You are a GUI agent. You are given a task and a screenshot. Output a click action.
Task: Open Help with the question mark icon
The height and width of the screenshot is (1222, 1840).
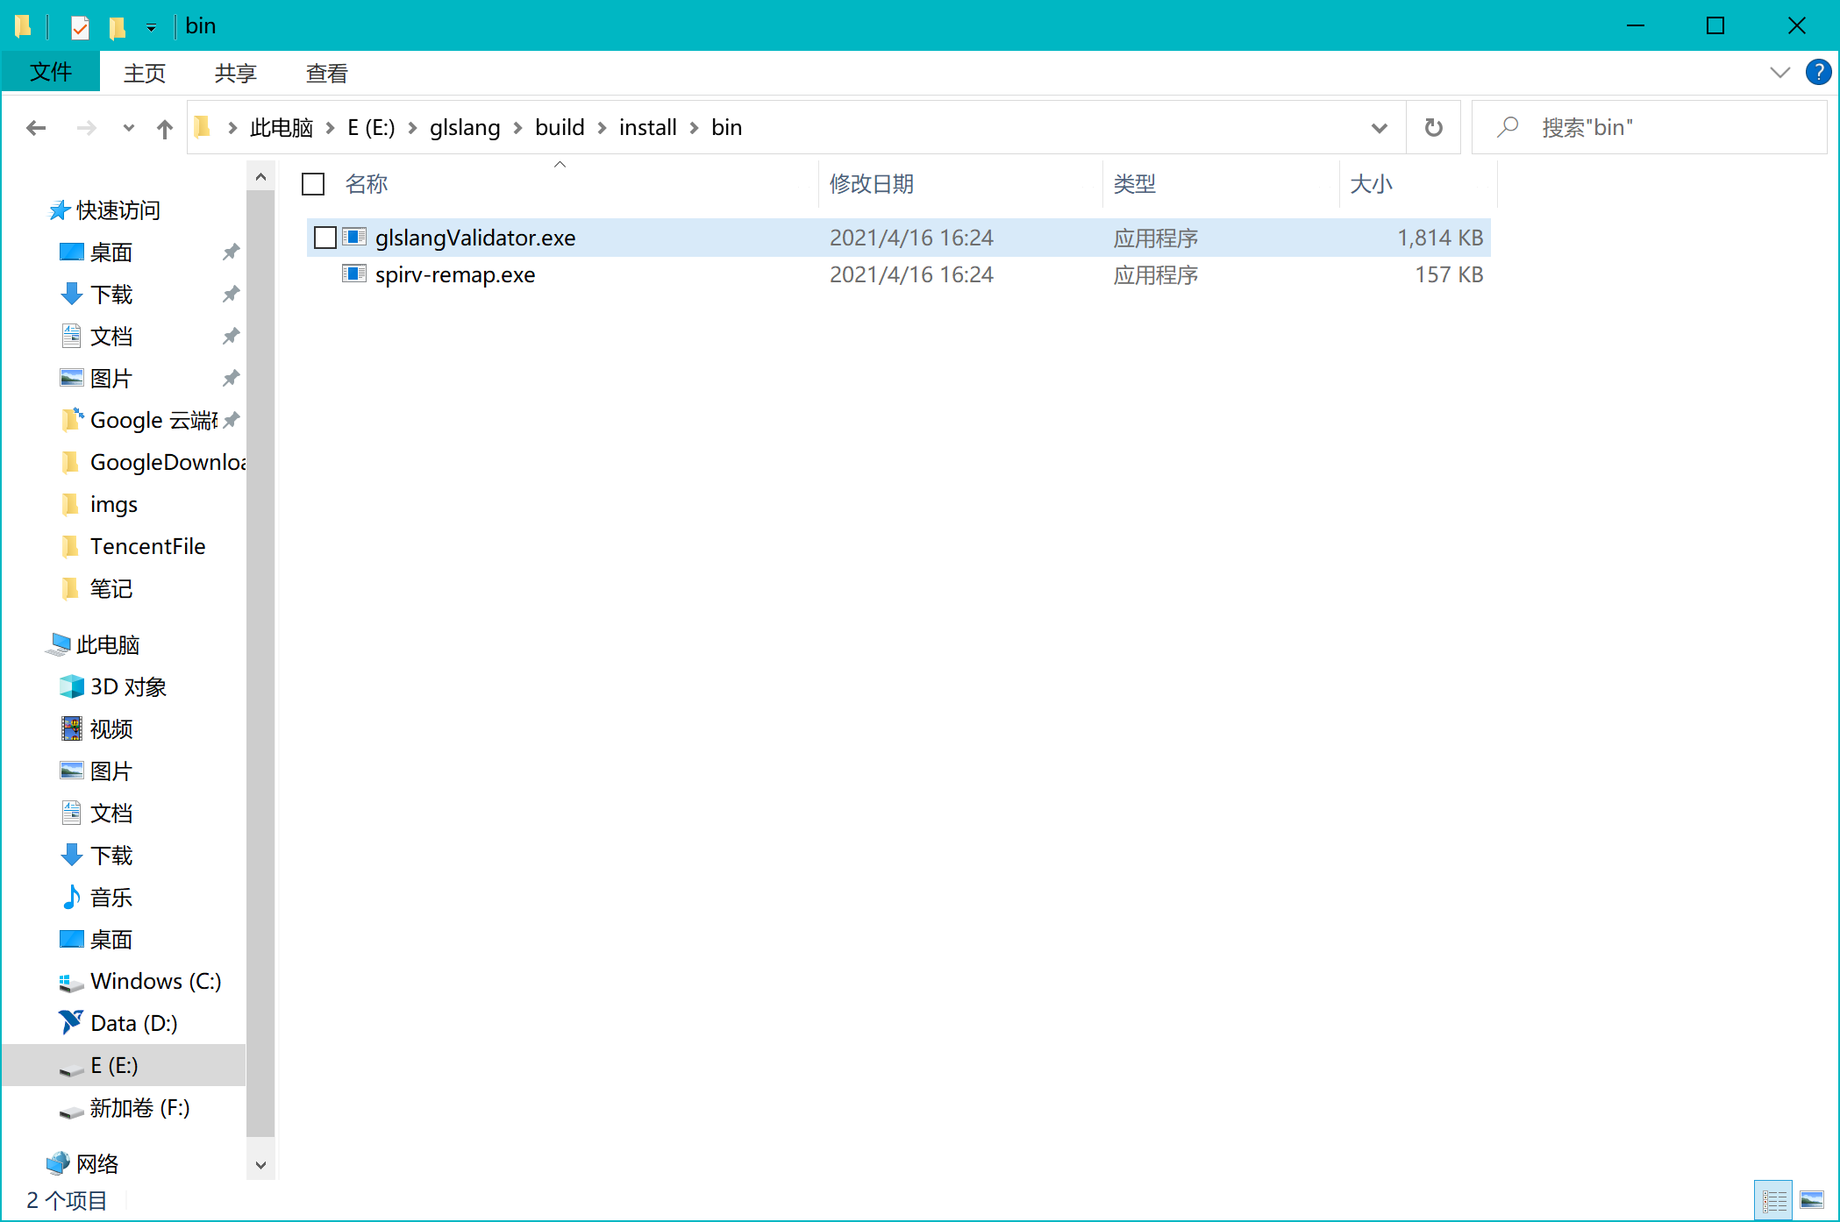(1818, 72)
